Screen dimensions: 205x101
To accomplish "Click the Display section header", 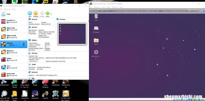I will click(34, 40).
